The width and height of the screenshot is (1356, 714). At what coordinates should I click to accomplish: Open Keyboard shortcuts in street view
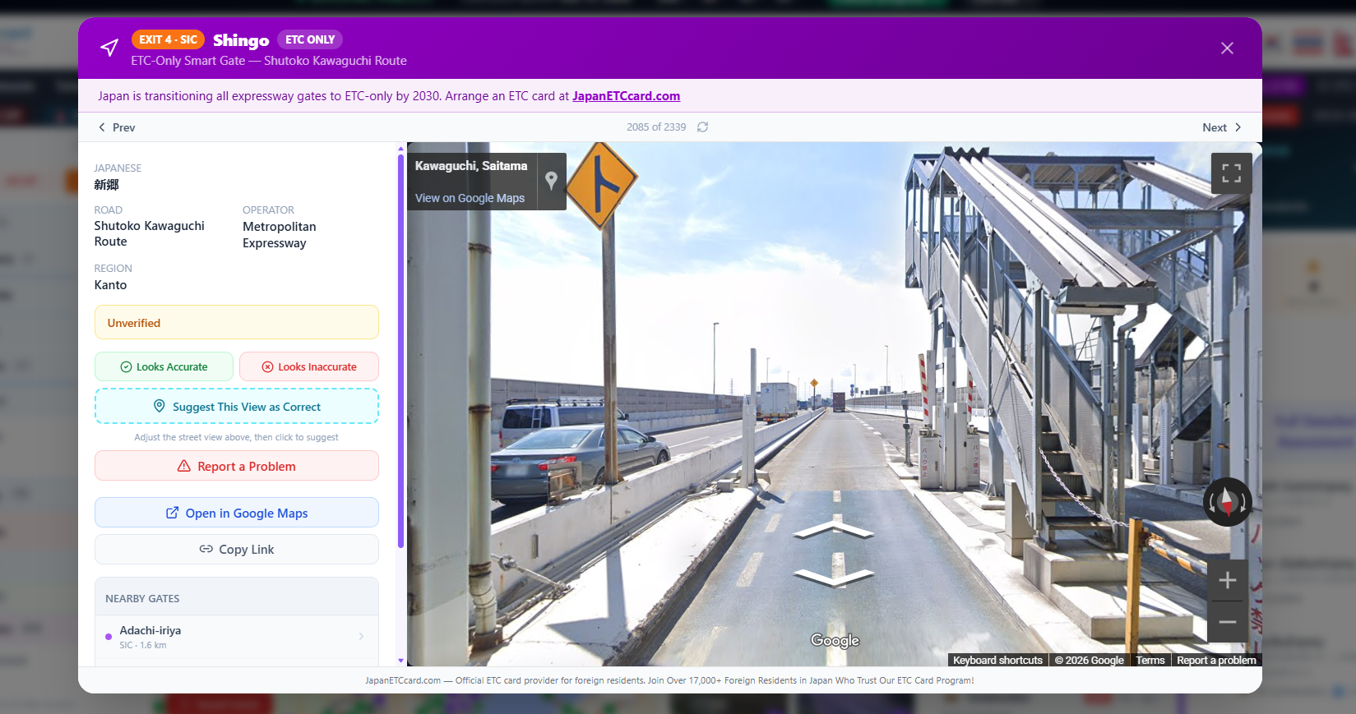(997, 660)
